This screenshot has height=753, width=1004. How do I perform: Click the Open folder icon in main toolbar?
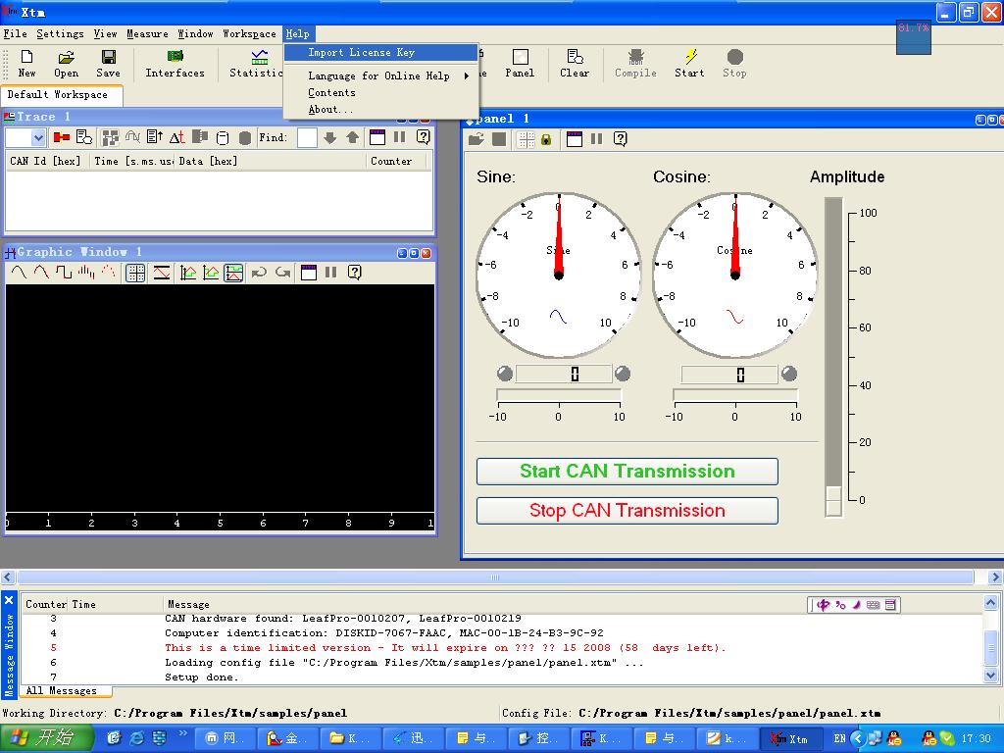(66, 63)
